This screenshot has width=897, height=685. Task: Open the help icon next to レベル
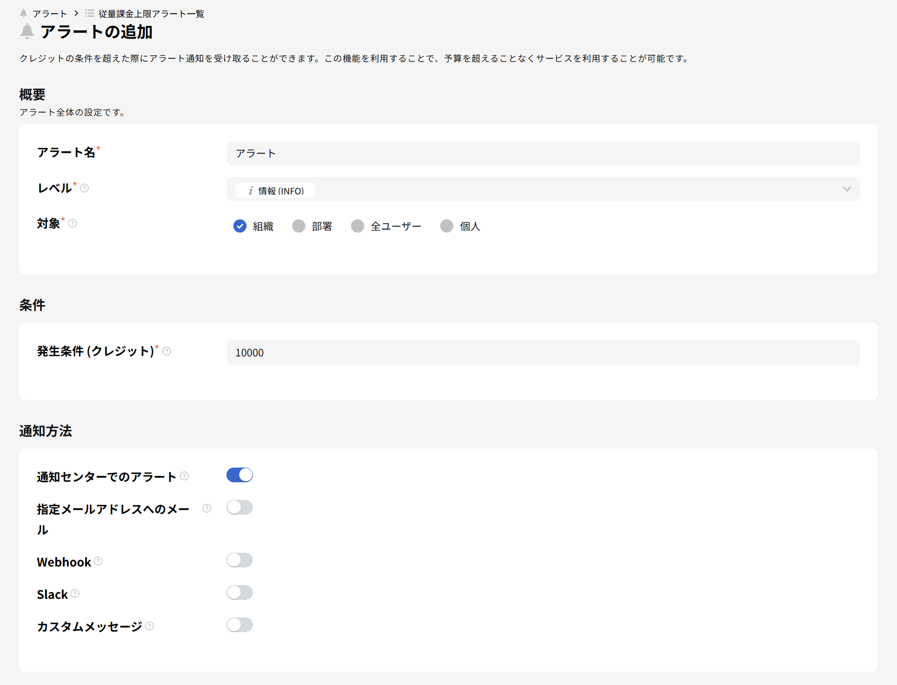point(84,189)
